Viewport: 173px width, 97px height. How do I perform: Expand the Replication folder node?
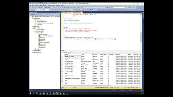32,51
